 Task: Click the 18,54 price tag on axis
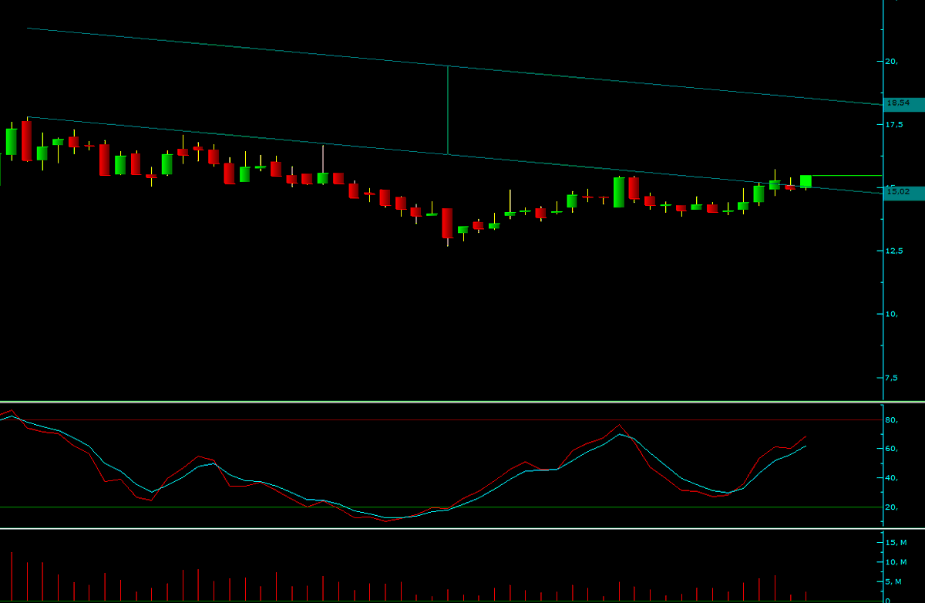tap(903, 105)
